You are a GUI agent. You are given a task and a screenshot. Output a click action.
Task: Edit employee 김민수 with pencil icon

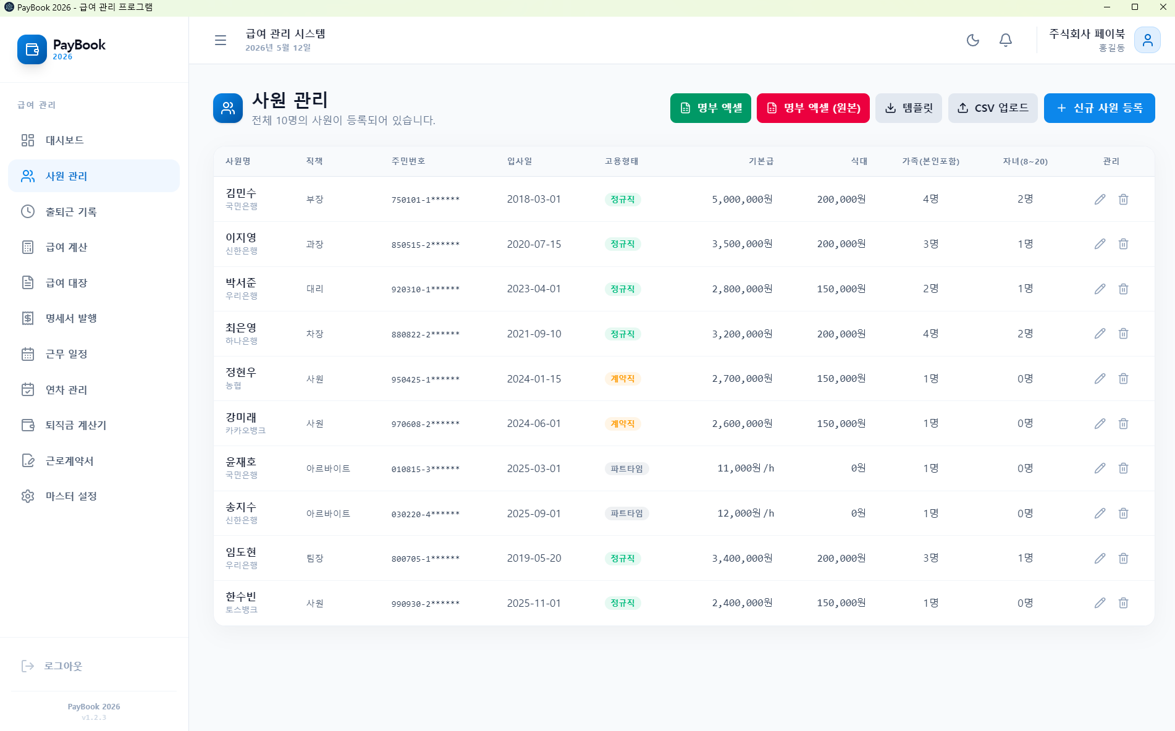(x=1100, y=199)
